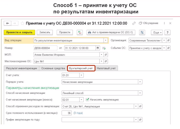The width and height of the screenshot is (180, 129).
Task: Click the date field 31.12.2021 12:00:00
Action: pyautogui.click(x=80, y=48)
